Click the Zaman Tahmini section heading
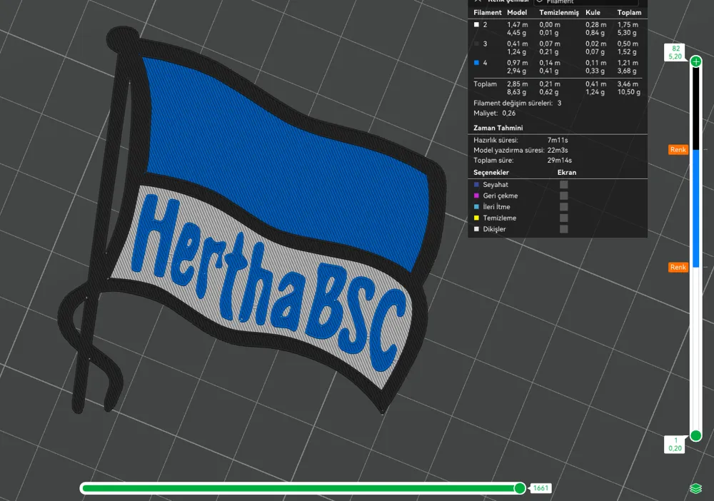 pyautogui.click(x=498, y=128)
